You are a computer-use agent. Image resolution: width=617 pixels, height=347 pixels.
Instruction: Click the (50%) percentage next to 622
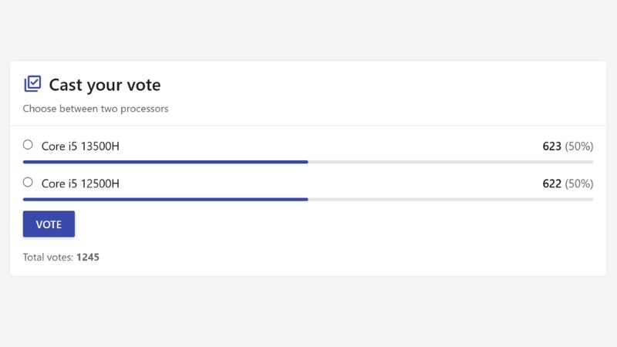coord(579,184)
